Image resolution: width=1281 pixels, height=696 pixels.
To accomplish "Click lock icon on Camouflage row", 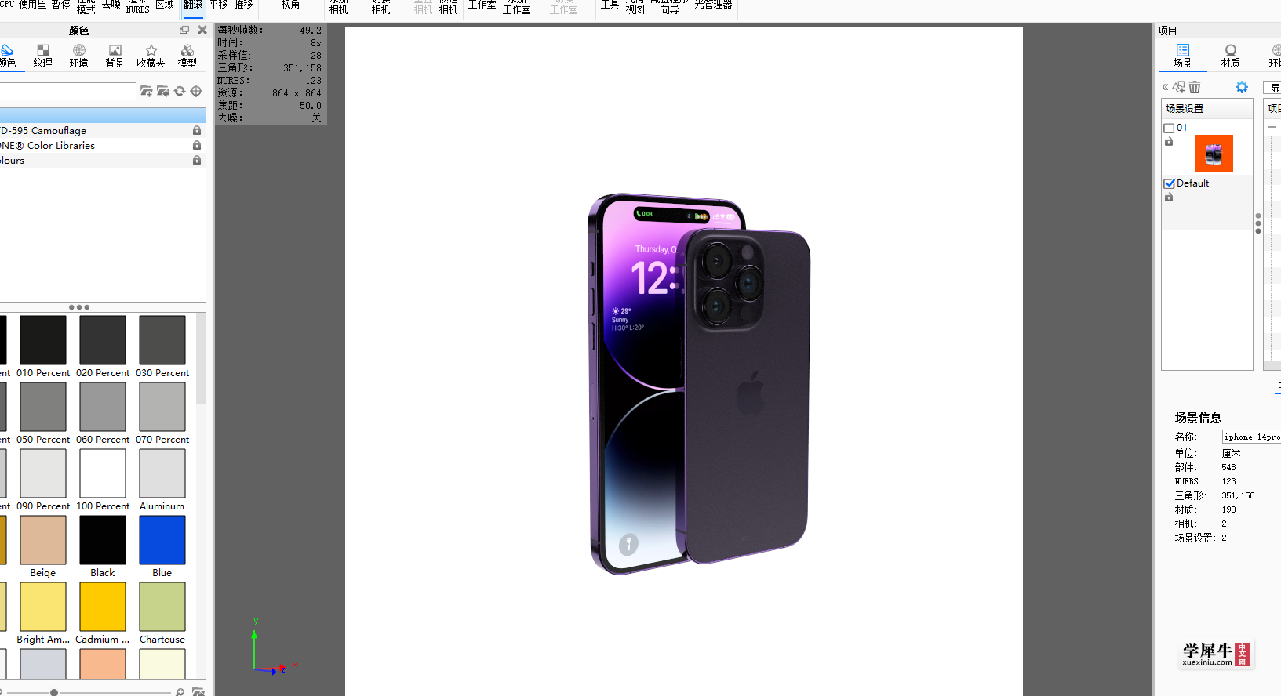I will 197,131.
